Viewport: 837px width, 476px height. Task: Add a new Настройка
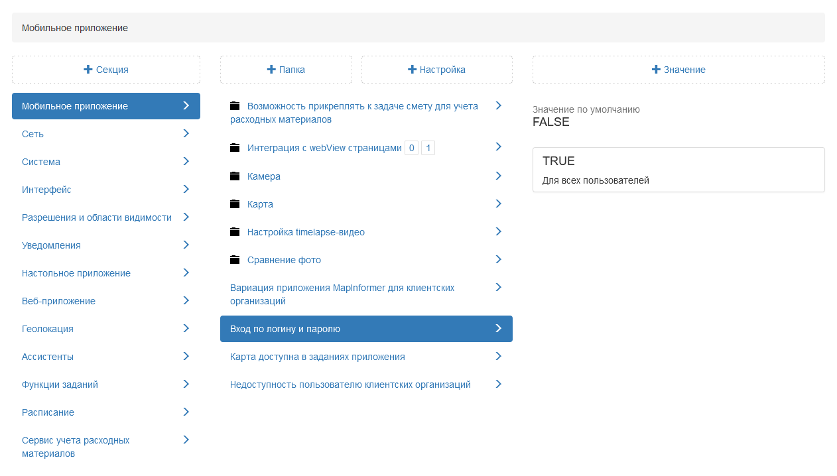(436, 70)
